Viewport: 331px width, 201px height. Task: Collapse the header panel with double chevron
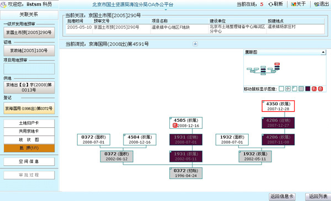pyautogui.click(x=195, y=44)
